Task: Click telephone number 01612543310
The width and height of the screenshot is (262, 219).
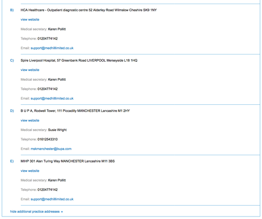Action: click(47, 139)
